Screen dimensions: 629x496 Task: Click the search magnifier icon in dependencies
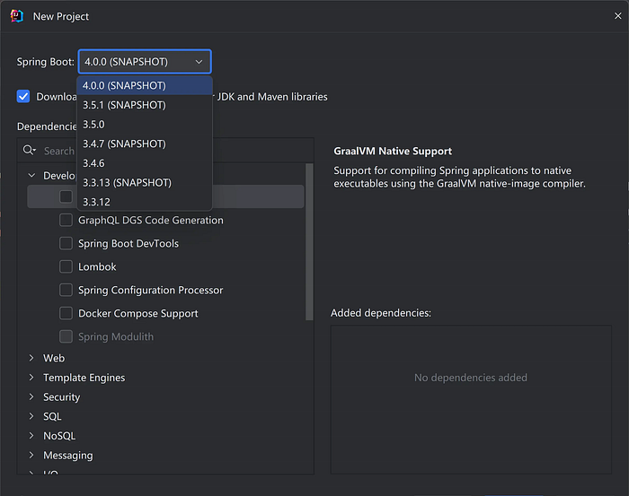point(30,151)
